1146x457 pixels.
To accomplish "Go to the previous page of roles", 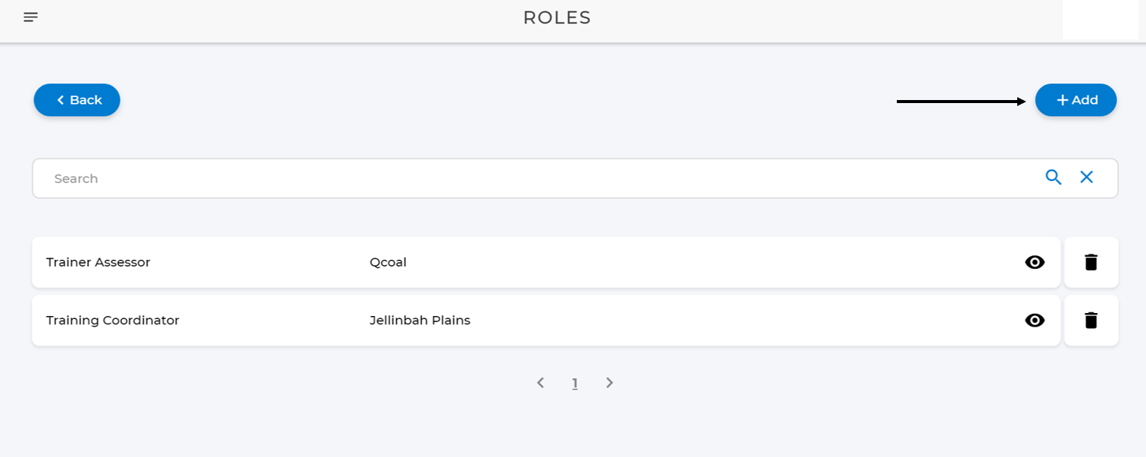I will [x=540, y=383].
